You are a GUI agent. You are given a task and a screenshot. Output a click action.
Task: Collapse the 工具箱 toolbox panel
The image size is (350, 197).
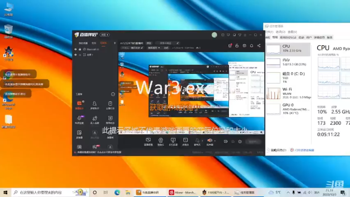[113, 94]
